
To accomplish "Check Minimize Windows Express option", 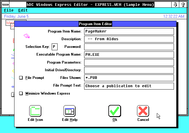I will click(21, 93).
